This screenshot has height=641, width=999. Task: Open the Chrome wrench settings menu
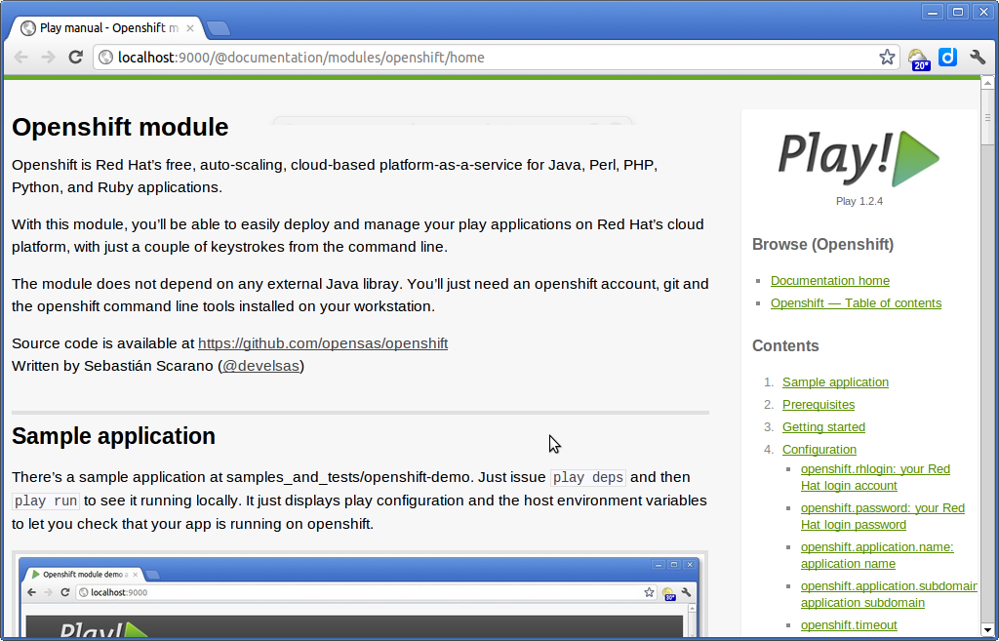978,58
